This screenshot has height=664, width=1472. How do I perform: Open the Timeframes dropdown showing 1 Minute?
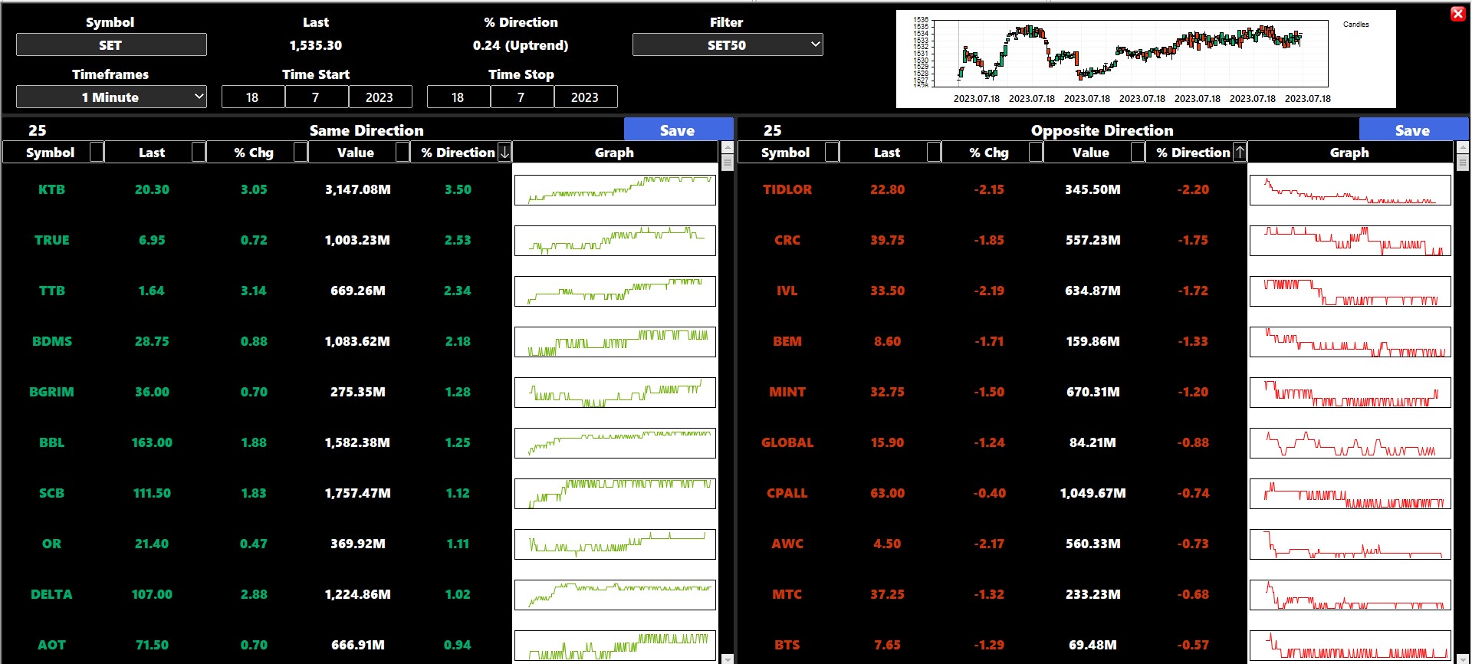click(x=111, y=97)
